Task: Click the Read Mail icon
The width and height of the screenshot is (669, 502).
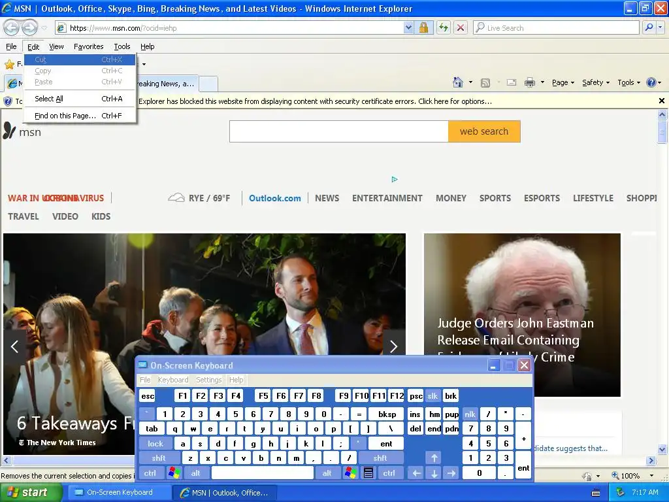Action: pos(512,82)
